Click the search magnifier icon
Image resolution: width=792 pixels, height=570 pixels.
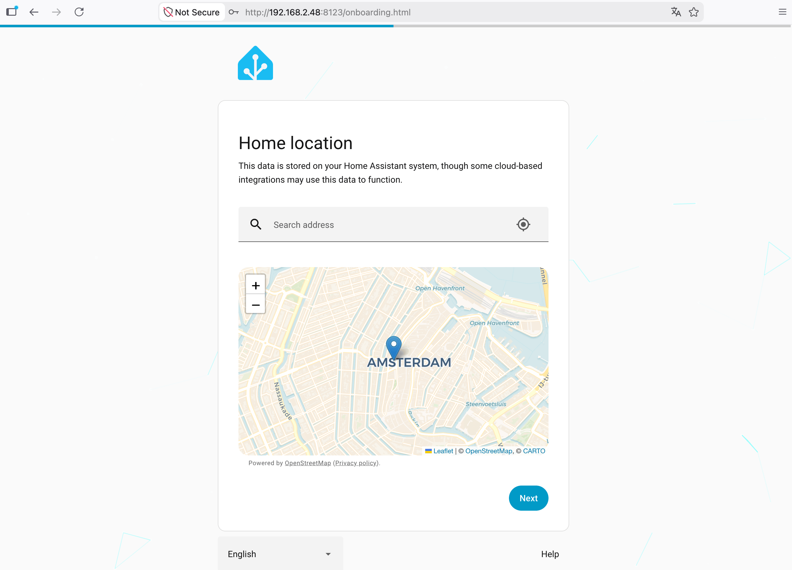tap(256, 224)
